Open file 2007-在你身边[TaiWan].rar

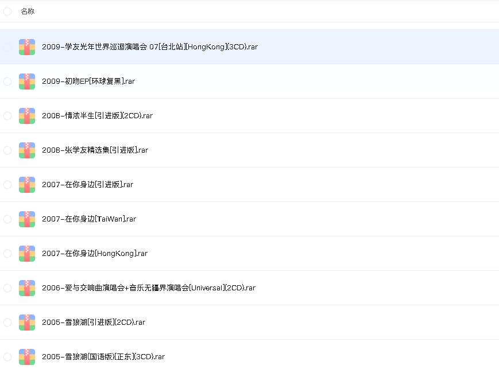click(x=89, y=219)
